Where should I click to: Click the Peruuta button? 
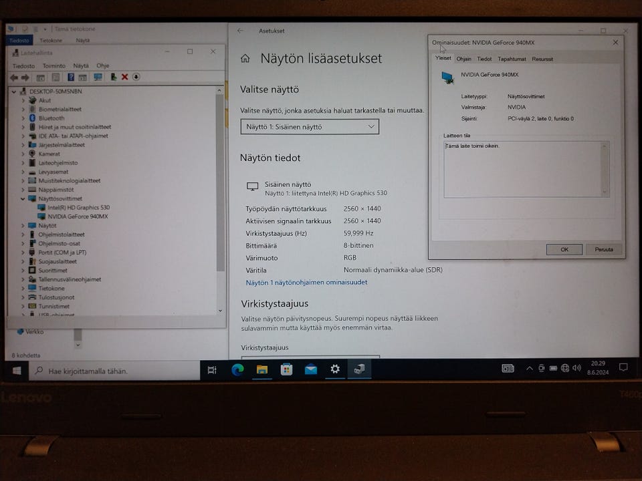pyautogui.click(x=603, y=249)
